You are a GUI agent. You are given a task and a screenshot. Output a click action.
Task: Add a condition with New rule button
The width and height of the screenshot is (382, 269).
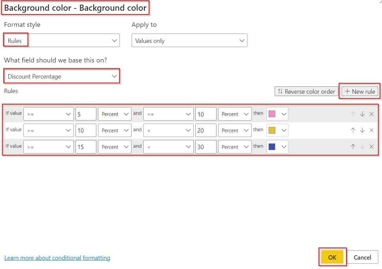pyautogui.click(x=360, y=91)
